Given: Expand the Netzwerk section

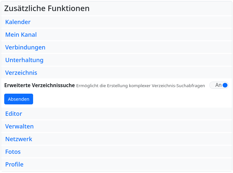Looking at the screenshot, I should click(x=19, y=139).
